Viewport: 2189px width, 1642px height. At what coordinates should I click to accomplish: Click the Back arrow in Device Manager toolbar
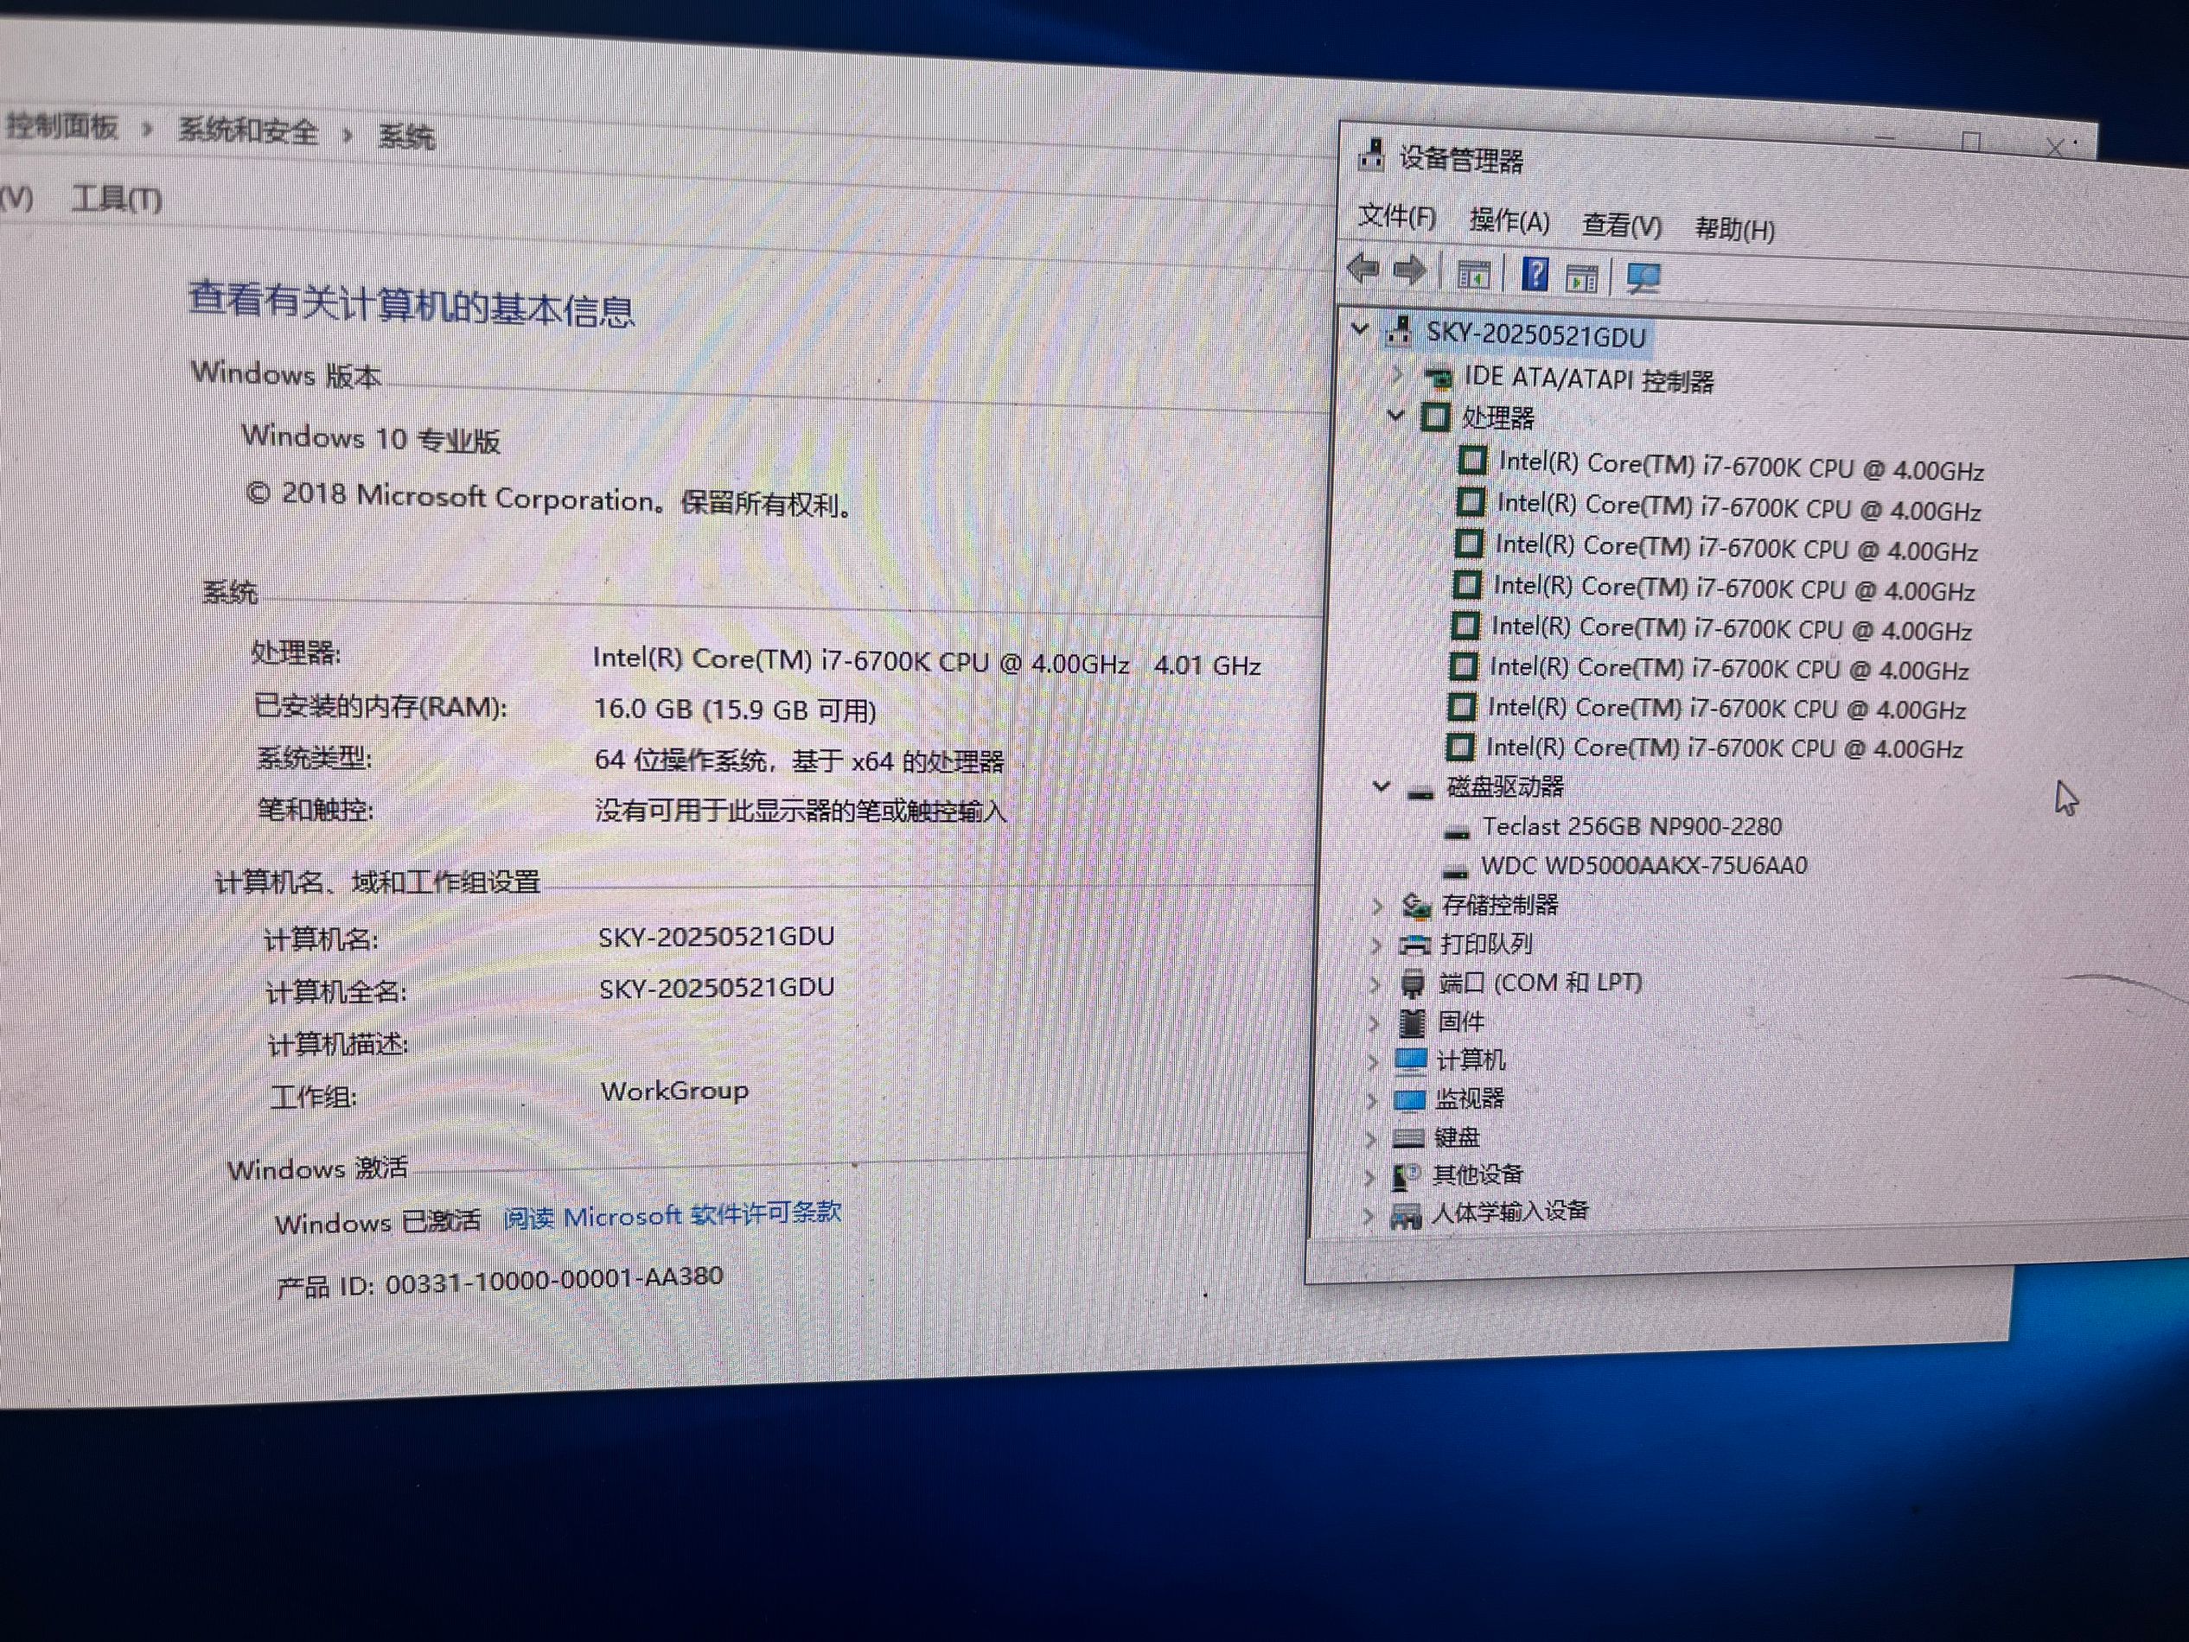point(1363,268)
